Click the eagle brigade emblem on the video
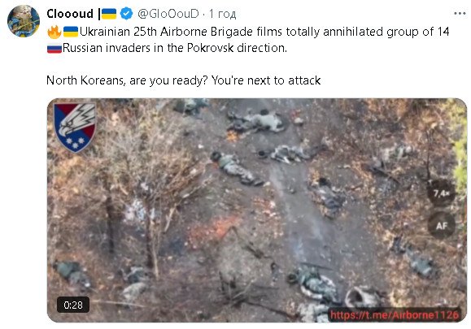 tap(75, 128)
